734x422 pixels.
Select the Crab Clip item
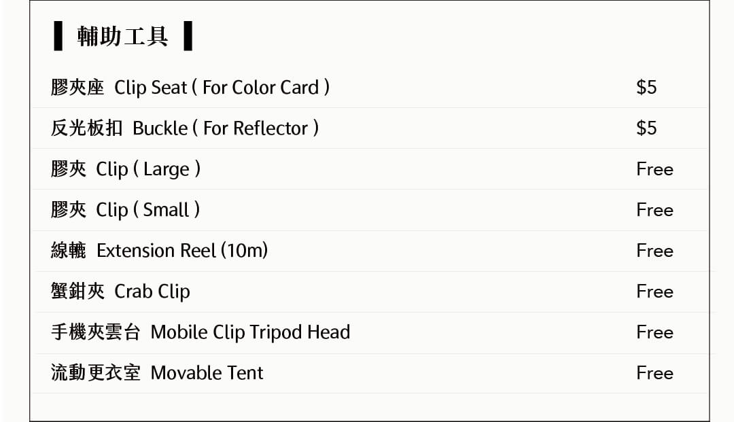tap(120, 292)
